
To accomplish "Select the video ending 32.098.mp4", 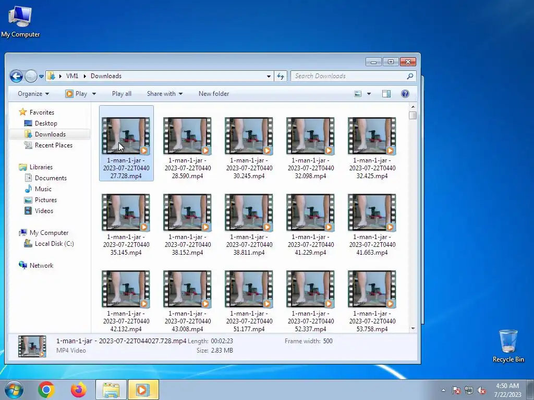I will pyautogui.click(x=310, y=148).
